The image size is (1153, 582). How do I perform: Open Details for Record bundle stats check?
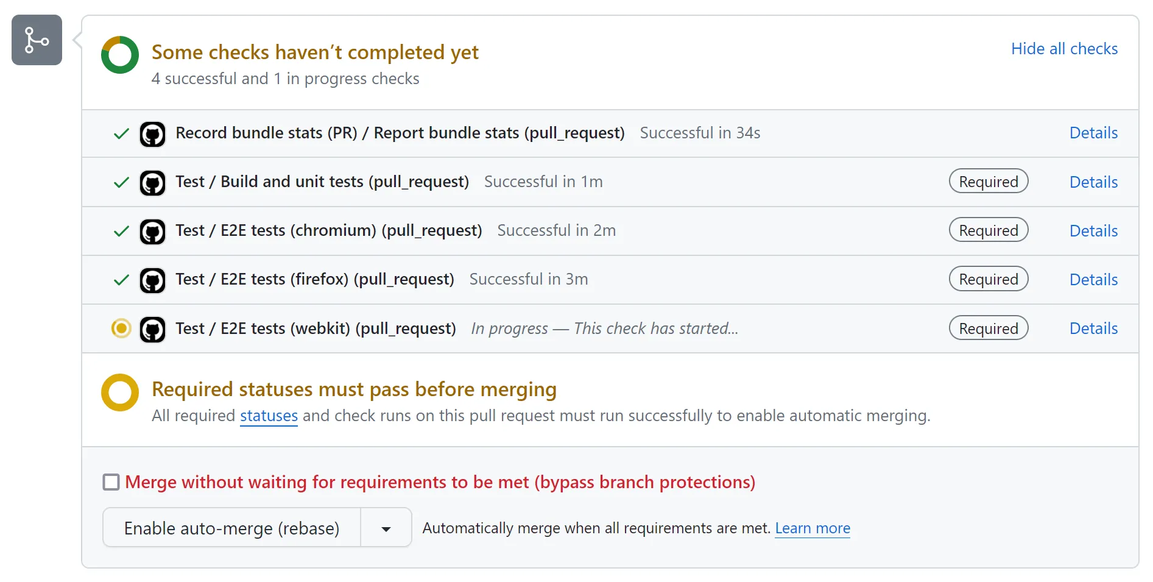tap(1093, 133)
